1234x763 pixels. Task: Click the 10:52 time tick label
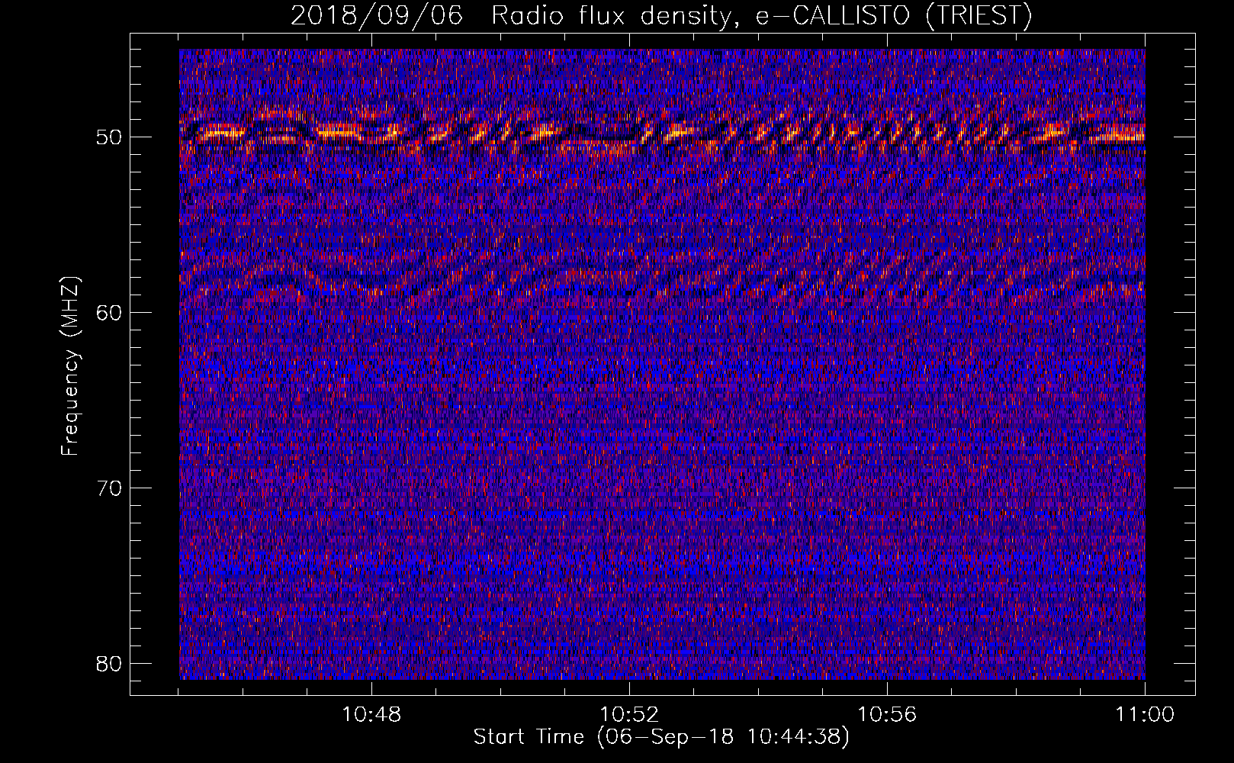[x=629, y=715]
